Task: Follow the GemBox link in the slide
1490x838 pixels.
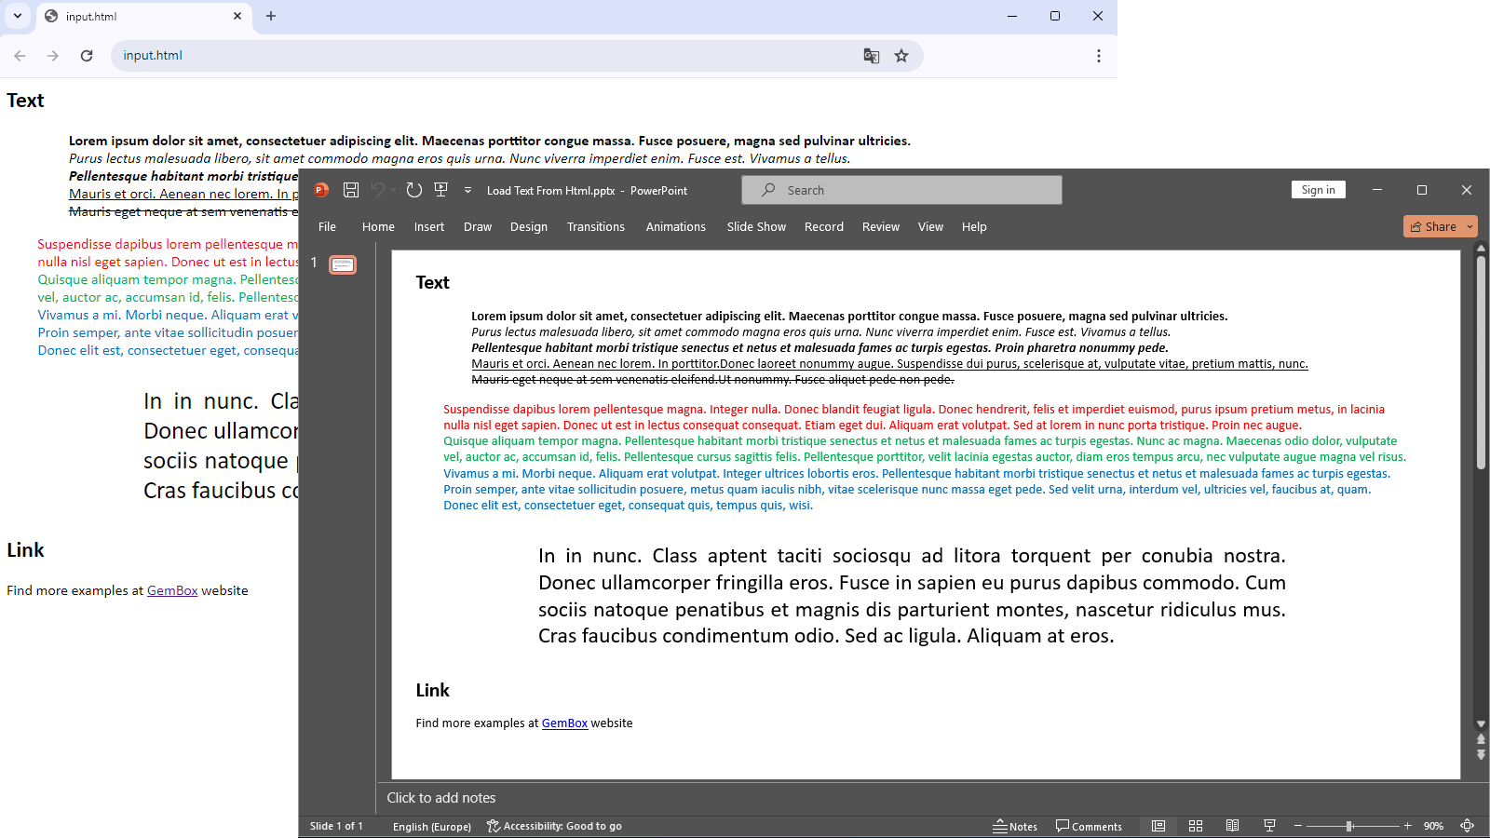Action: coord(564,723)
